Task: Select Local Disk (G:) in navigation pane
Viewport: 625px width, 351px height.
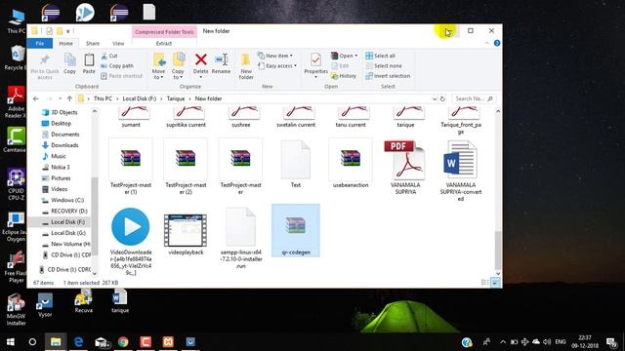Action: click(68, 233)
